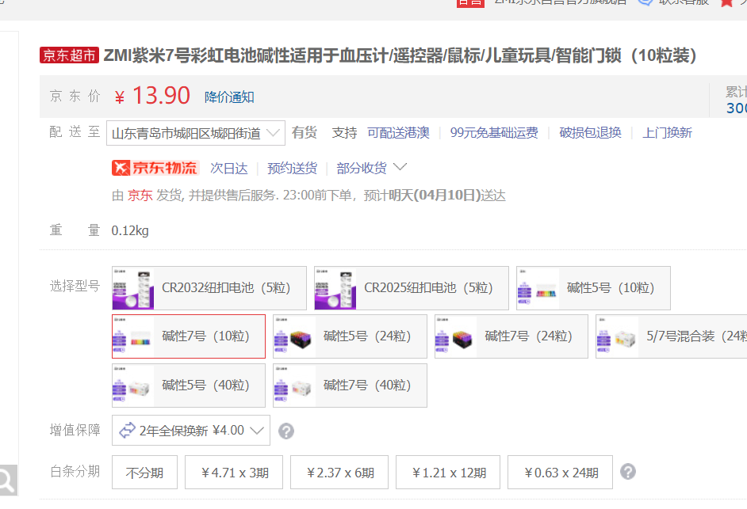The image size is (747, 509).
Task: Click 有货 stock status text
Action: pos(305,133)
